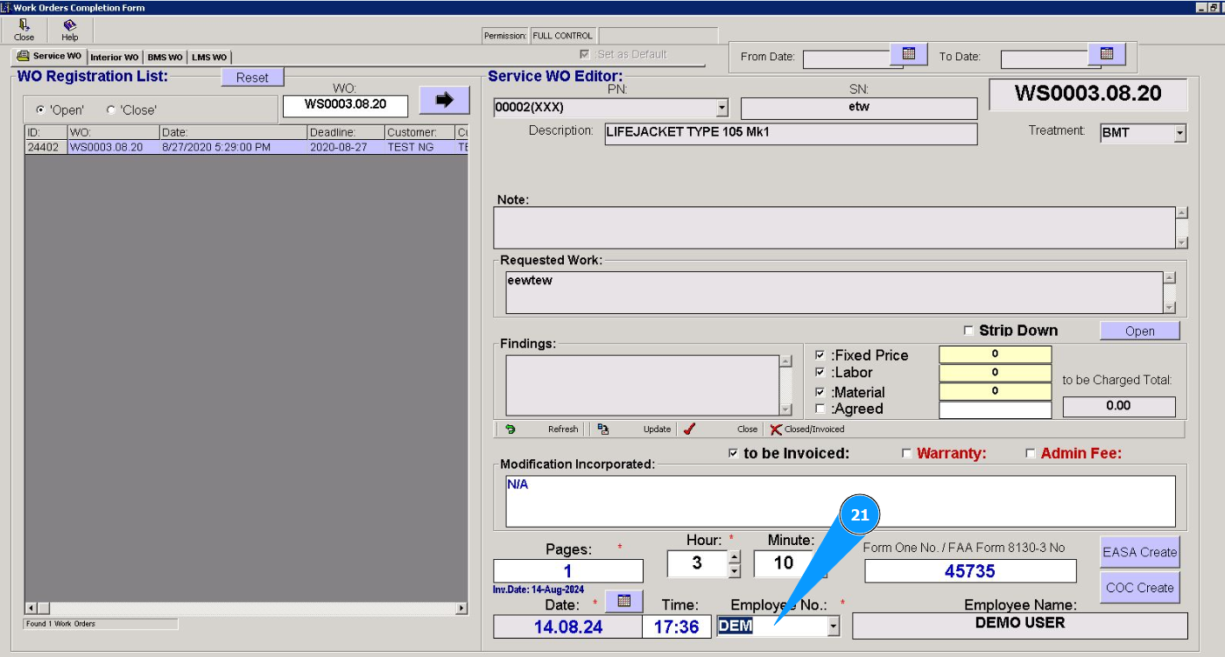Image resolution: width=1225 pixels, height=657 pixels.
Task: Open the calendar picker beside Date label
Action: pos(624,601)
